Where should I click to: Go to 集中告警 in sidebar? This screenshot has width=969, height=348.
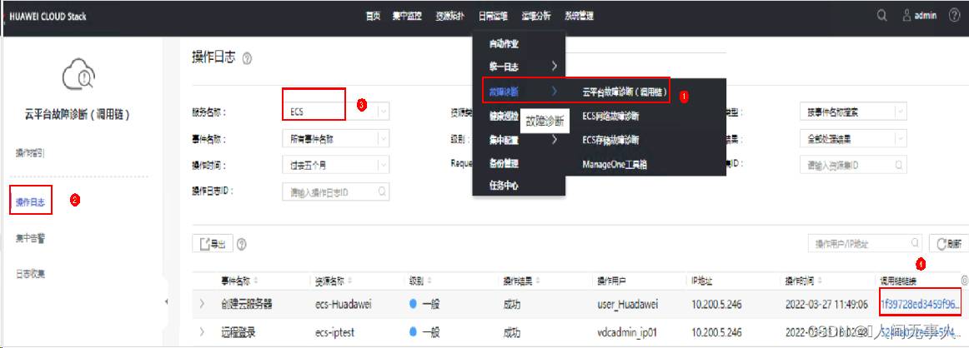click(x=30, y=239)
